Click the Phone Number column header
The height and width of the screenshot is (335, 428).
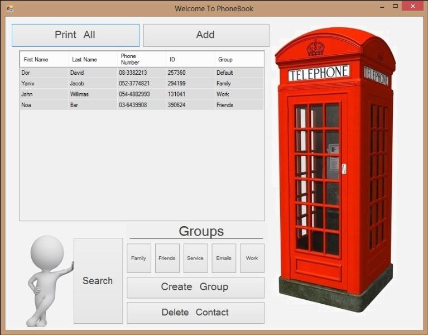[x=141, y=59]
